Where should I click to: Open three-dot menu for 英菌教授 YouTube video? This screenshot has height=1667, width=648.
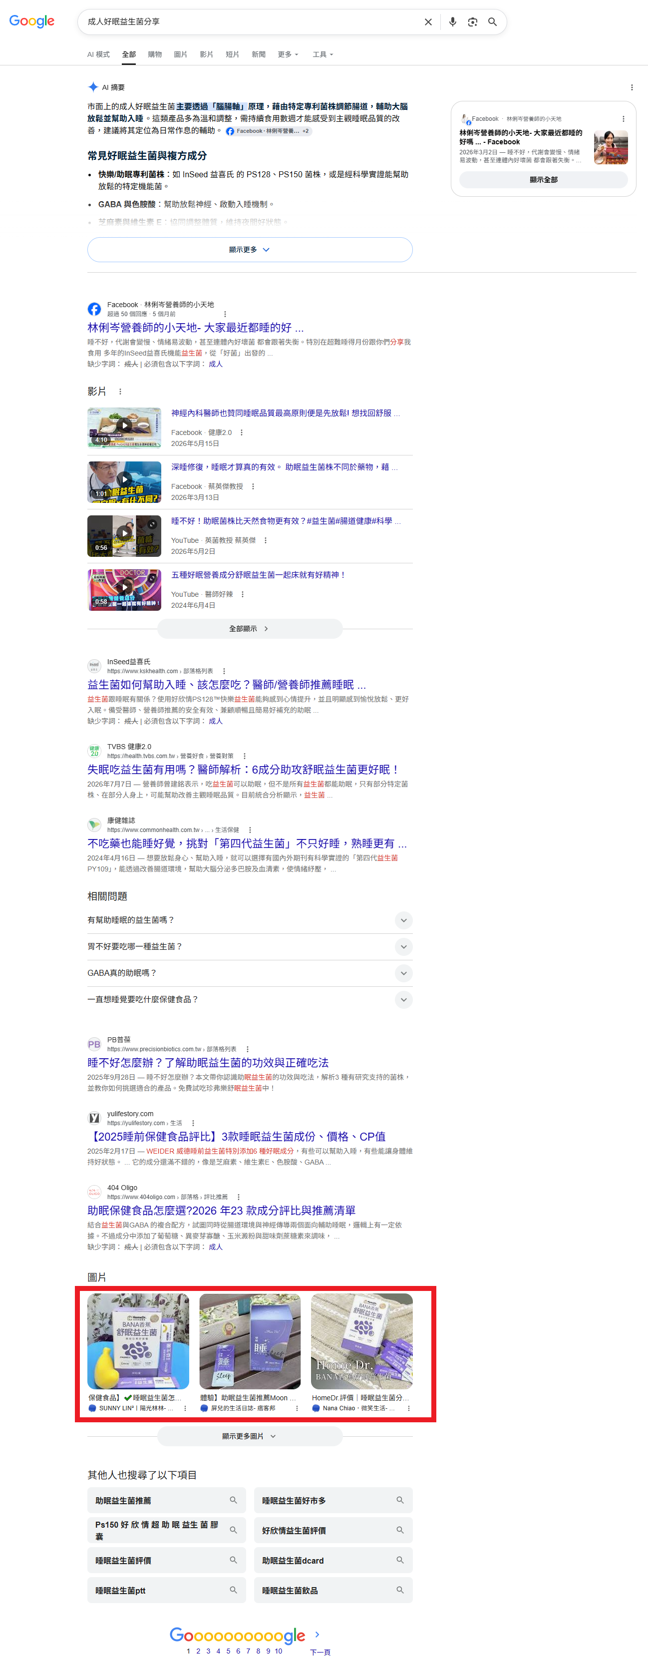click(x=265, y=540)
